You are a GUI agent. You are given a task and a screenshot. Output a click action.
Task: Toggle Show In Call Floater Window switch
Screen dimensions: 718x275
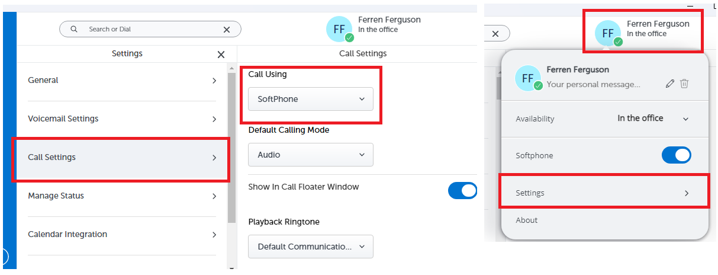[462, 190]
